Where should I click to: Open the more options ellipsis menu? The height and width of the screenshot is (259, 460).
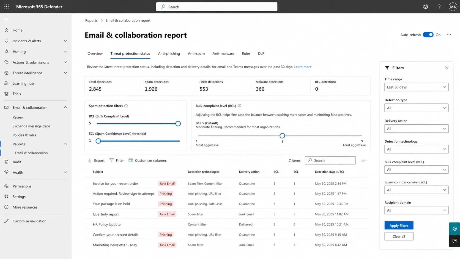449,35
